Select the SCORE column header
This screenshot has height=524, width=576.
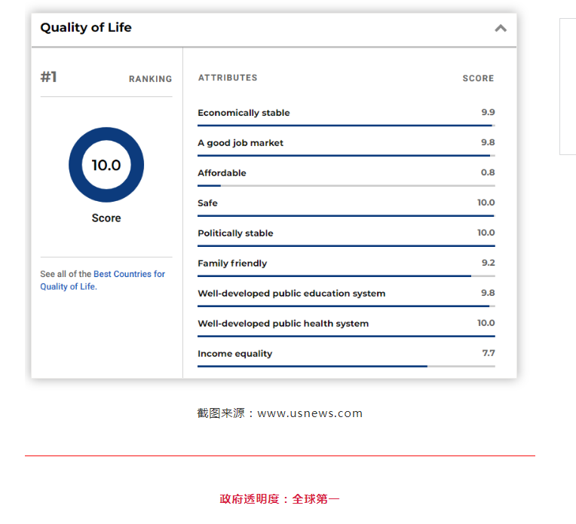(x=478, y=78)
